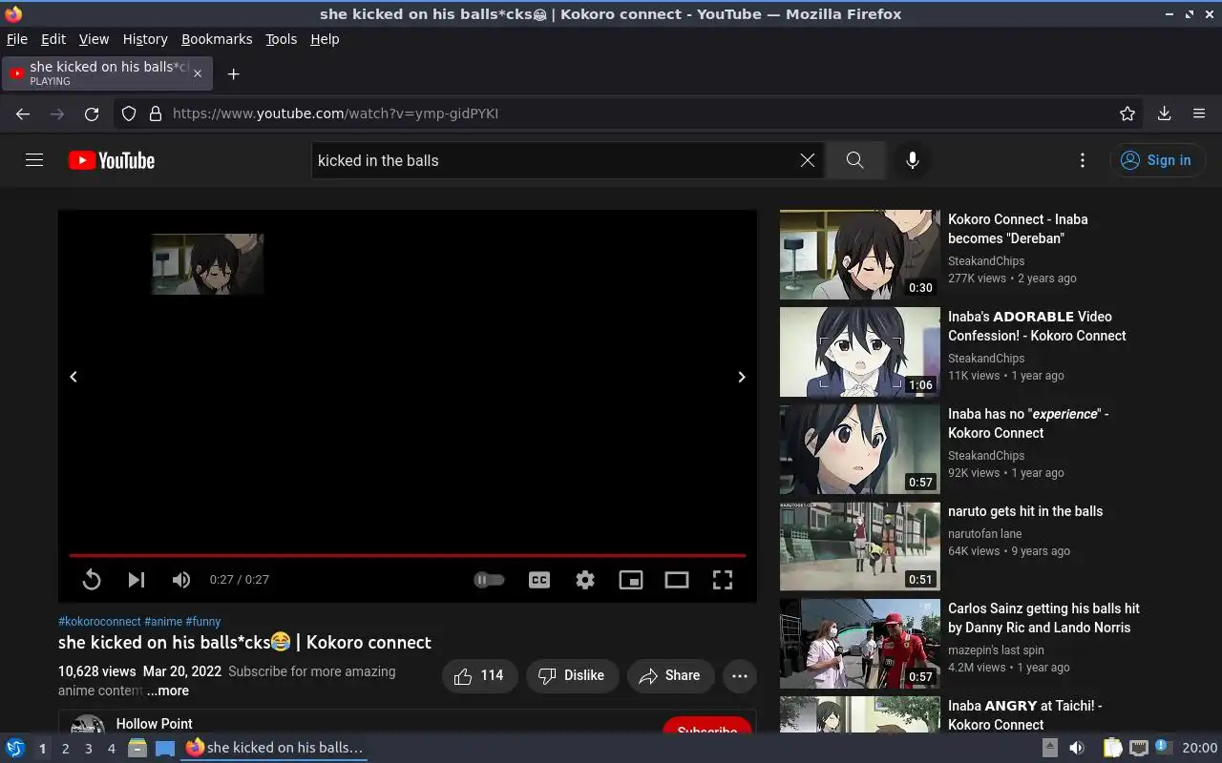
Task: Open narutofan lane channel name
Action: [984, 534]
